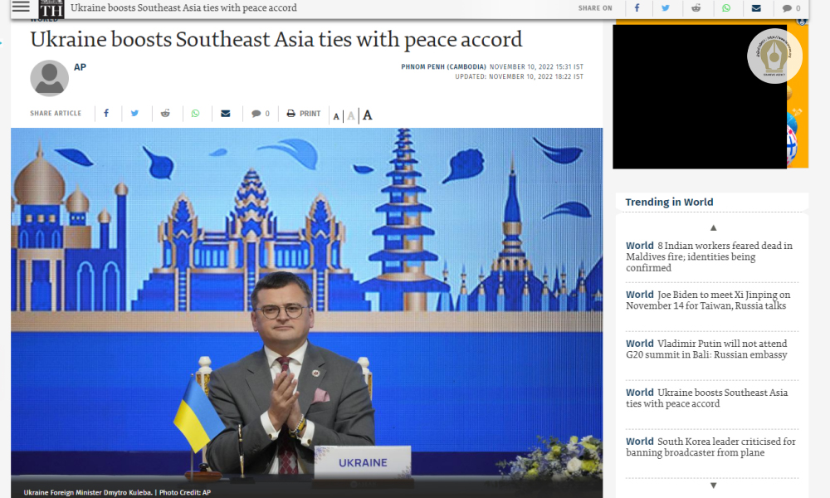Viewport: 830px width, 498px height.
Task: Email the article using envelope icon below headline
Action: [226, 114]
